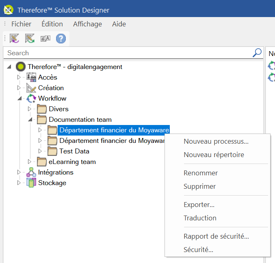This screenshot has height=263, width=275.
Task: Expand the Intégrations node
Action: 19,172
